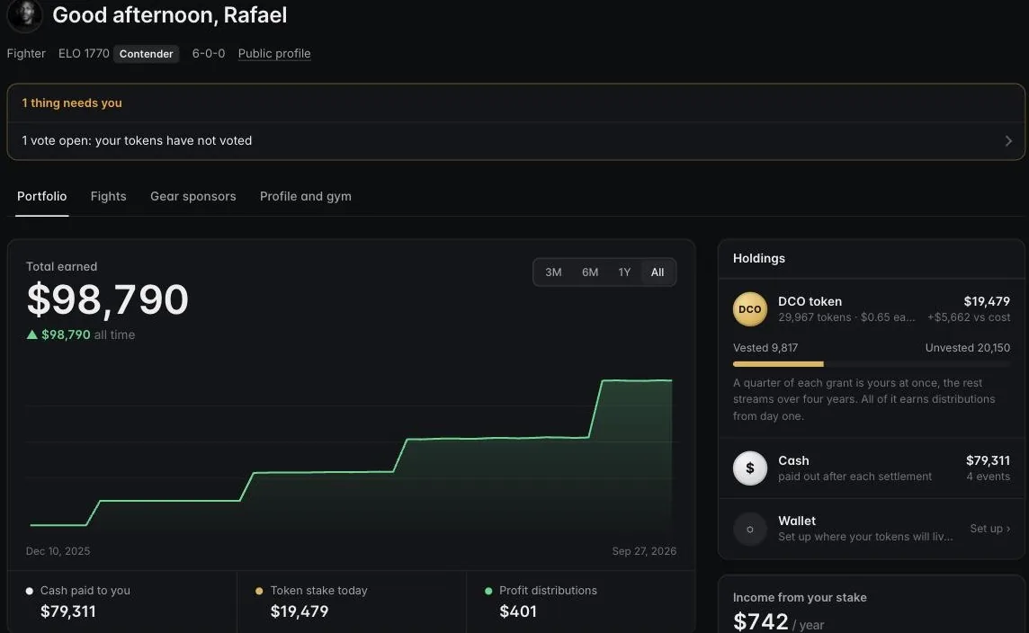
Task: Click the 'Unvested 20,150' label
Action: click(968, 348)
